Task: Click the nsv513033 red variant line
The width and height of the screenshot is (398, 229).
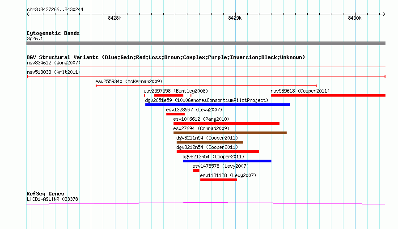Action: pos(206,76)
